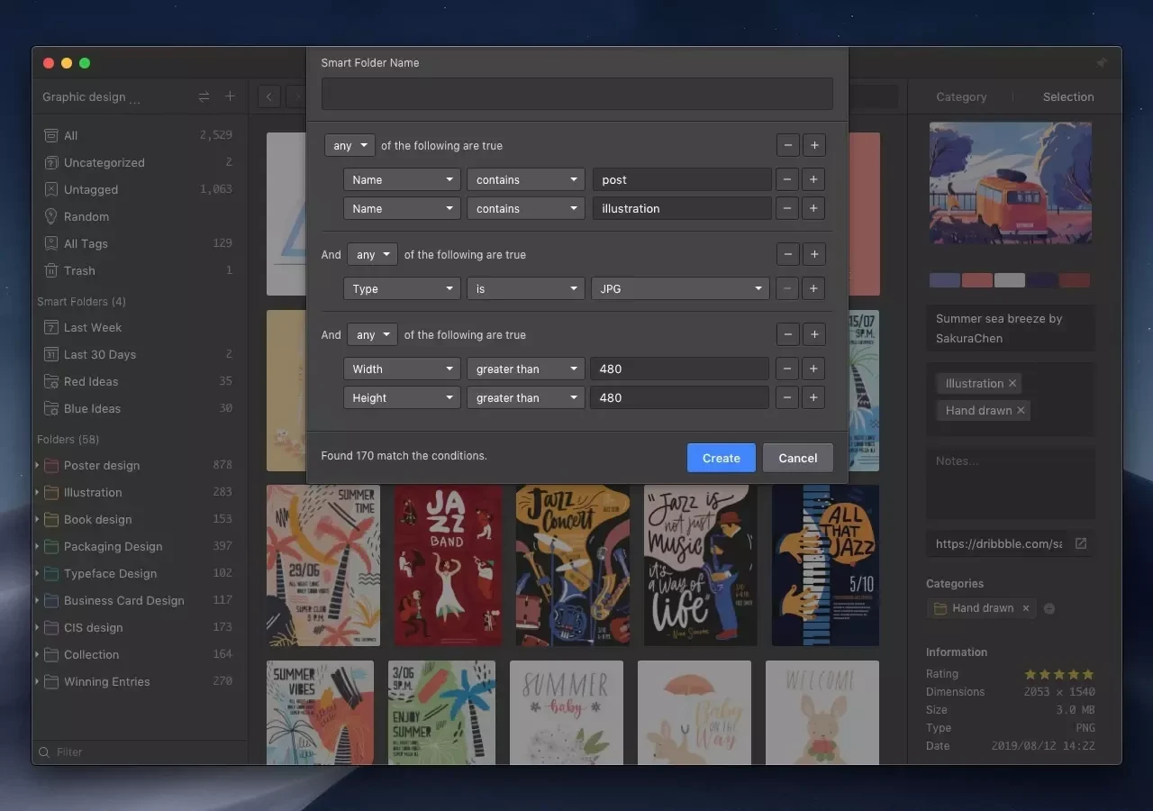Open the JPG file type dropdown
1153x811 pixels.
679,288
